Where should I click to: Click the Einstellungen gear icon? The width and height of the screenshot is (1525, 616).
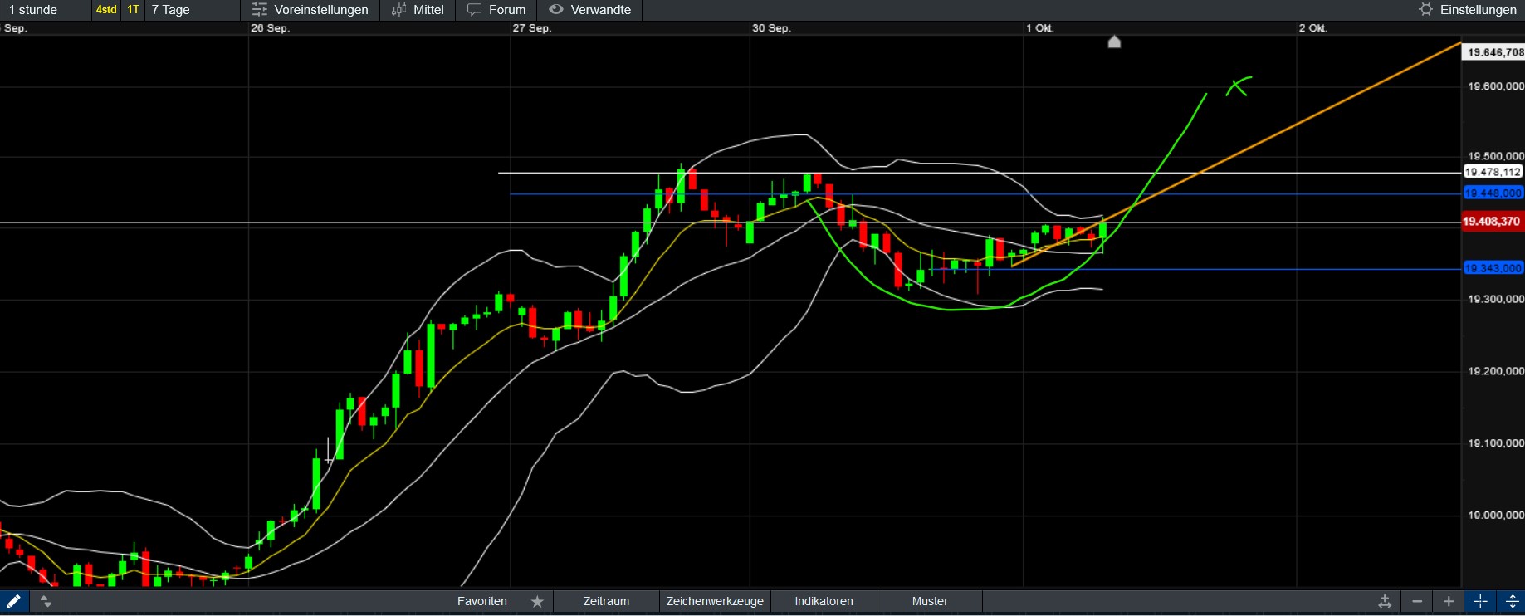click(1426, 10)
